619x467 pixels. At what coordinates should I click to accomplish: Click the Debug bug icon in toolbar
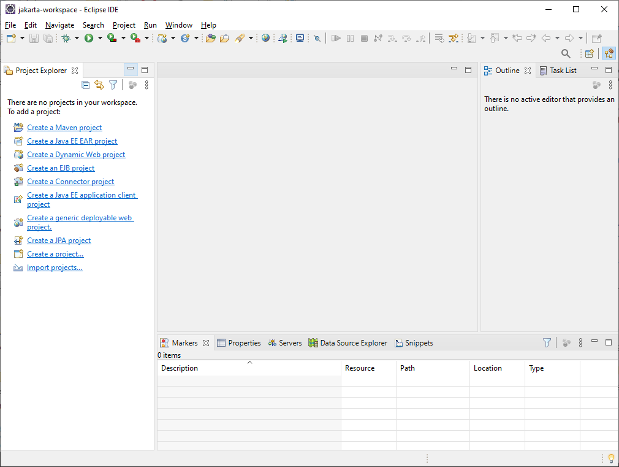[66, 38]
